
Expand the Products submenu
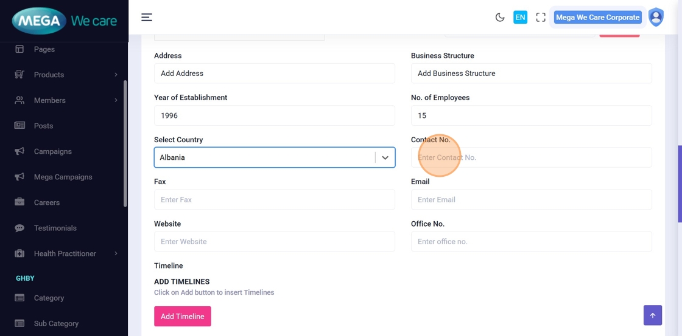coord(116,75)
